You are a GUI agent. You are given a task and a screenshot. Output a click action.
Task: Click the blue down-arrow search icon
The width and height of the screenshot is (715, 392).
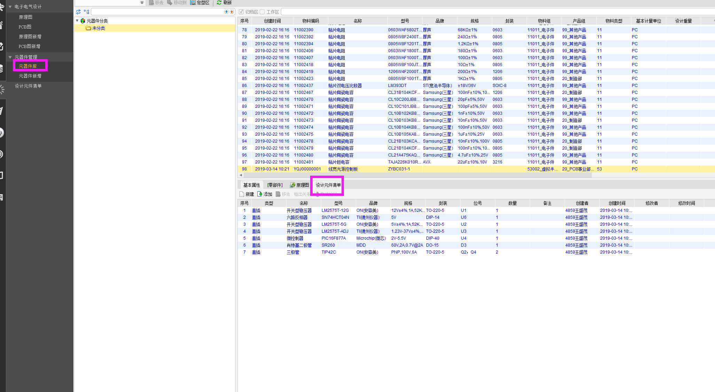pyautogui.click(x=226, y=12)
